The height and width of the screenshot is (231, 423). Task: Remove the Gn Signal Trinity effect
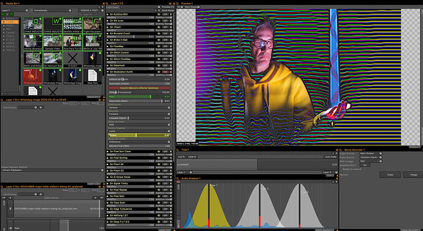(170, 183)
